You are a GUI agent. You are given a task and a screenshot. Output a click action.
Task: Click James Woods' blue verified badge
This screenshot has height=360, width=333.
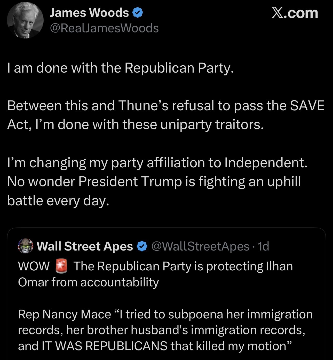138,13
